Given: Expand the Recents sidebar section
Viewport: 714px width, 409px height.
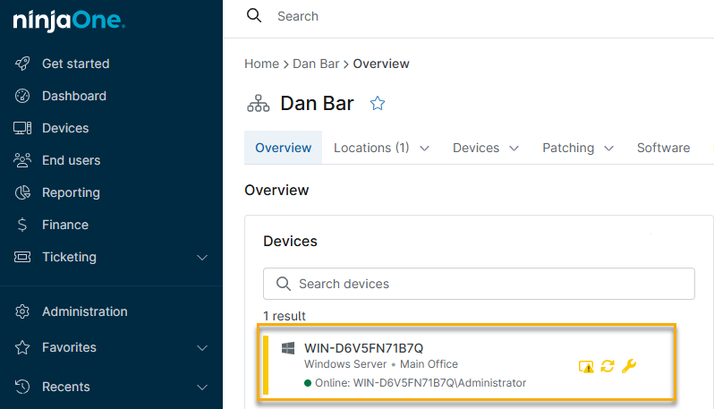Looking at the screenshot, I should coord(202,388).
